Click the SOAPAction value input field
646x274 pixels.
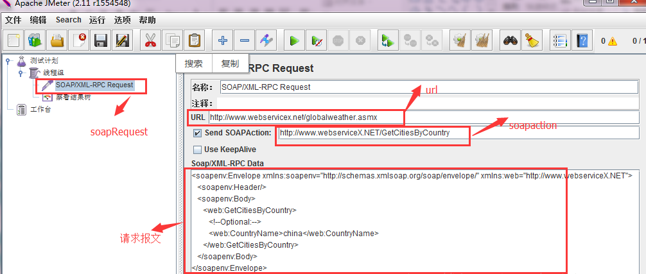pos(459,133)
